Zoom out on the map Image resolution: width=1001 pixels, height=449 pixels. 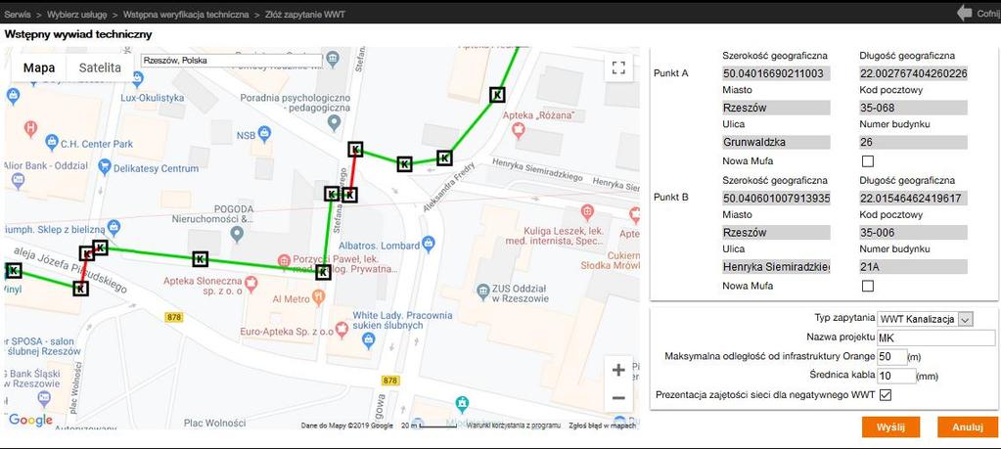pos(618,398)
